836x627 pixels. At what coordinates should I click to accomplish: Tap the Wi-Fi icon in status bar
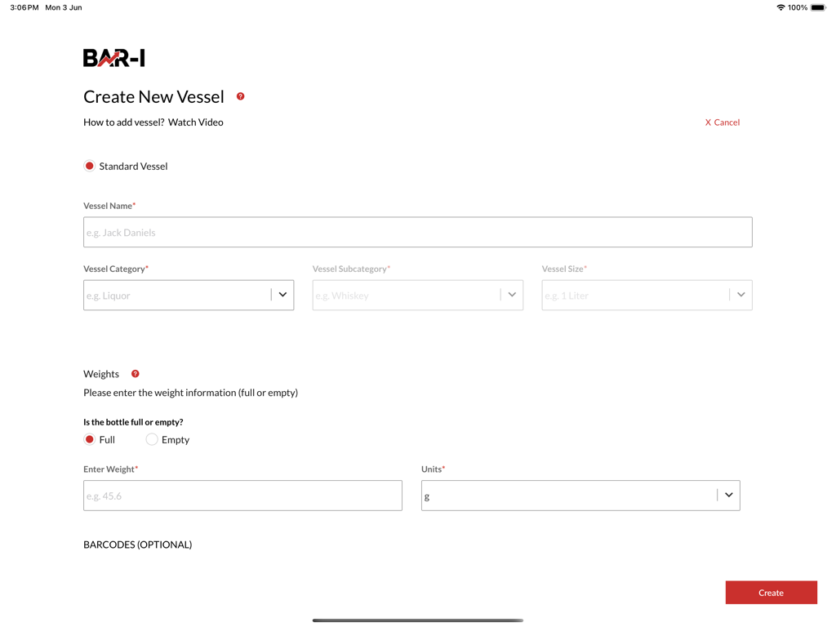point(780,7)
